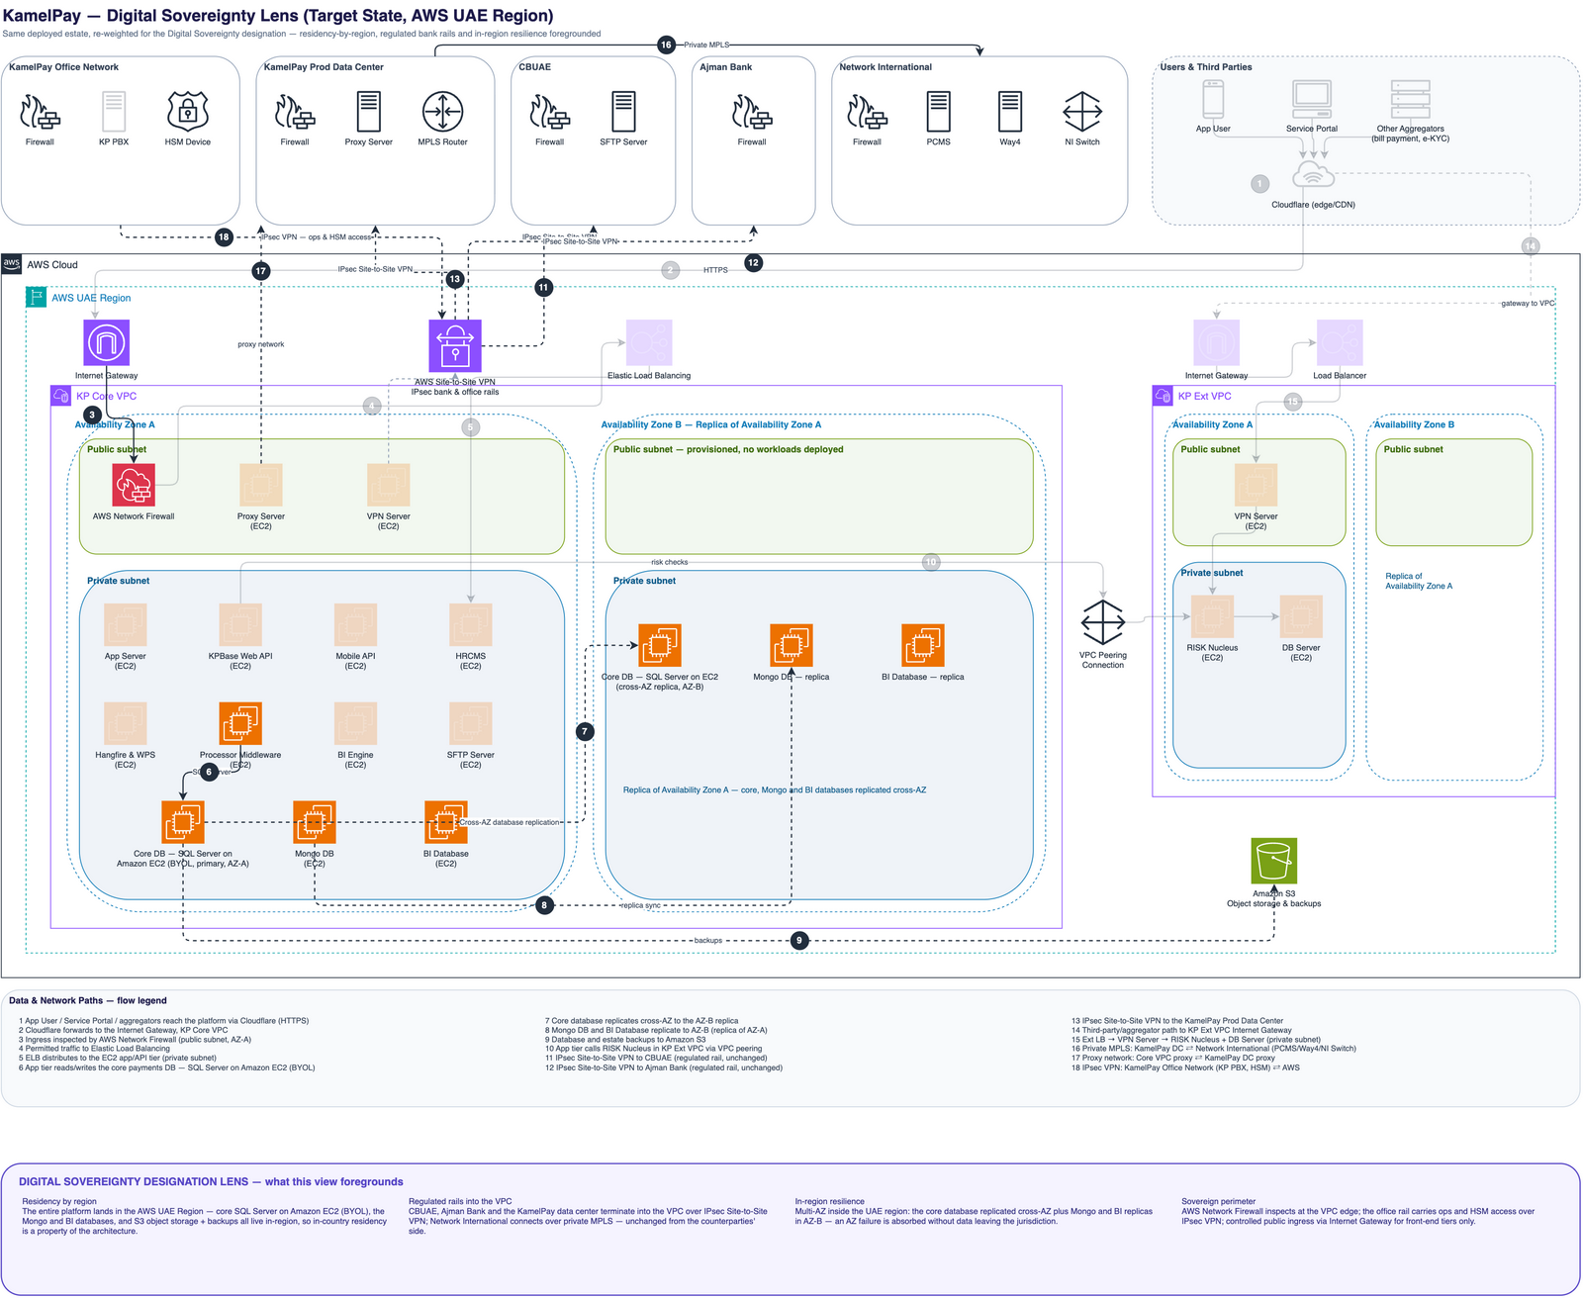Select the Mongo DB EC2 icon in AZ-A
Screen dimensions: 1583x1298
click(315, 822)
